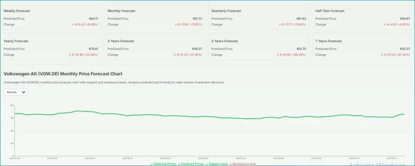Select quarterly predicted price €81.83
Screen dimensions: 415x166
coord(301,19)
